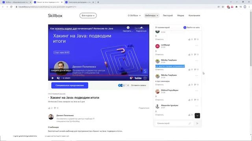Dislike Dilshod Fayzullayev's comment
Image resolution: width=252 pixels, height=141 pixels.
coord(195,100)
